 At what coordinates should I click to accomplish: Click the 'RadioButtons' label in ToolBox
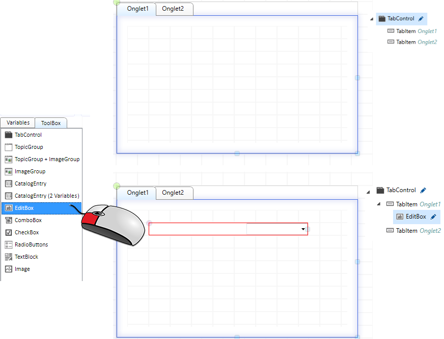pyautogui.click(x=32, y=244)
